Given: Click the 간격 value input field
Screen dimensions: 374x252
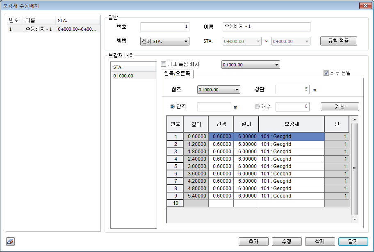Looking at the screenshot, I should point(214,107).
